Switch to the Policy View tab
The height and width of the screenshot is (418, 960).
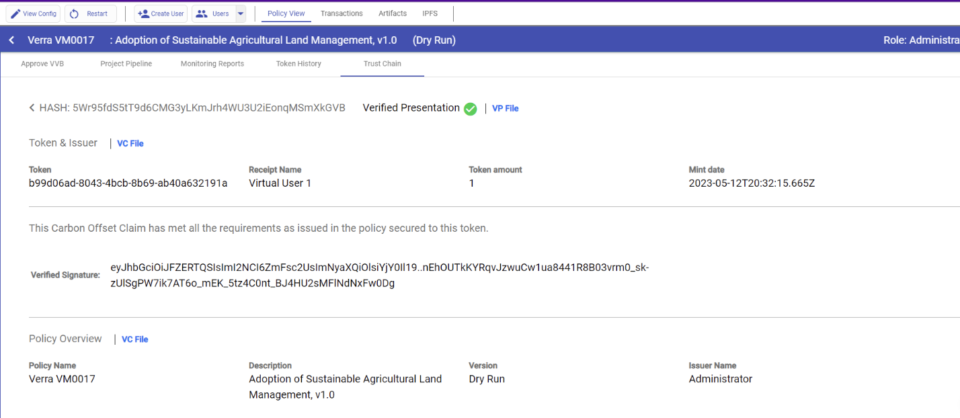pyautogui.click(x=286, y=13)
